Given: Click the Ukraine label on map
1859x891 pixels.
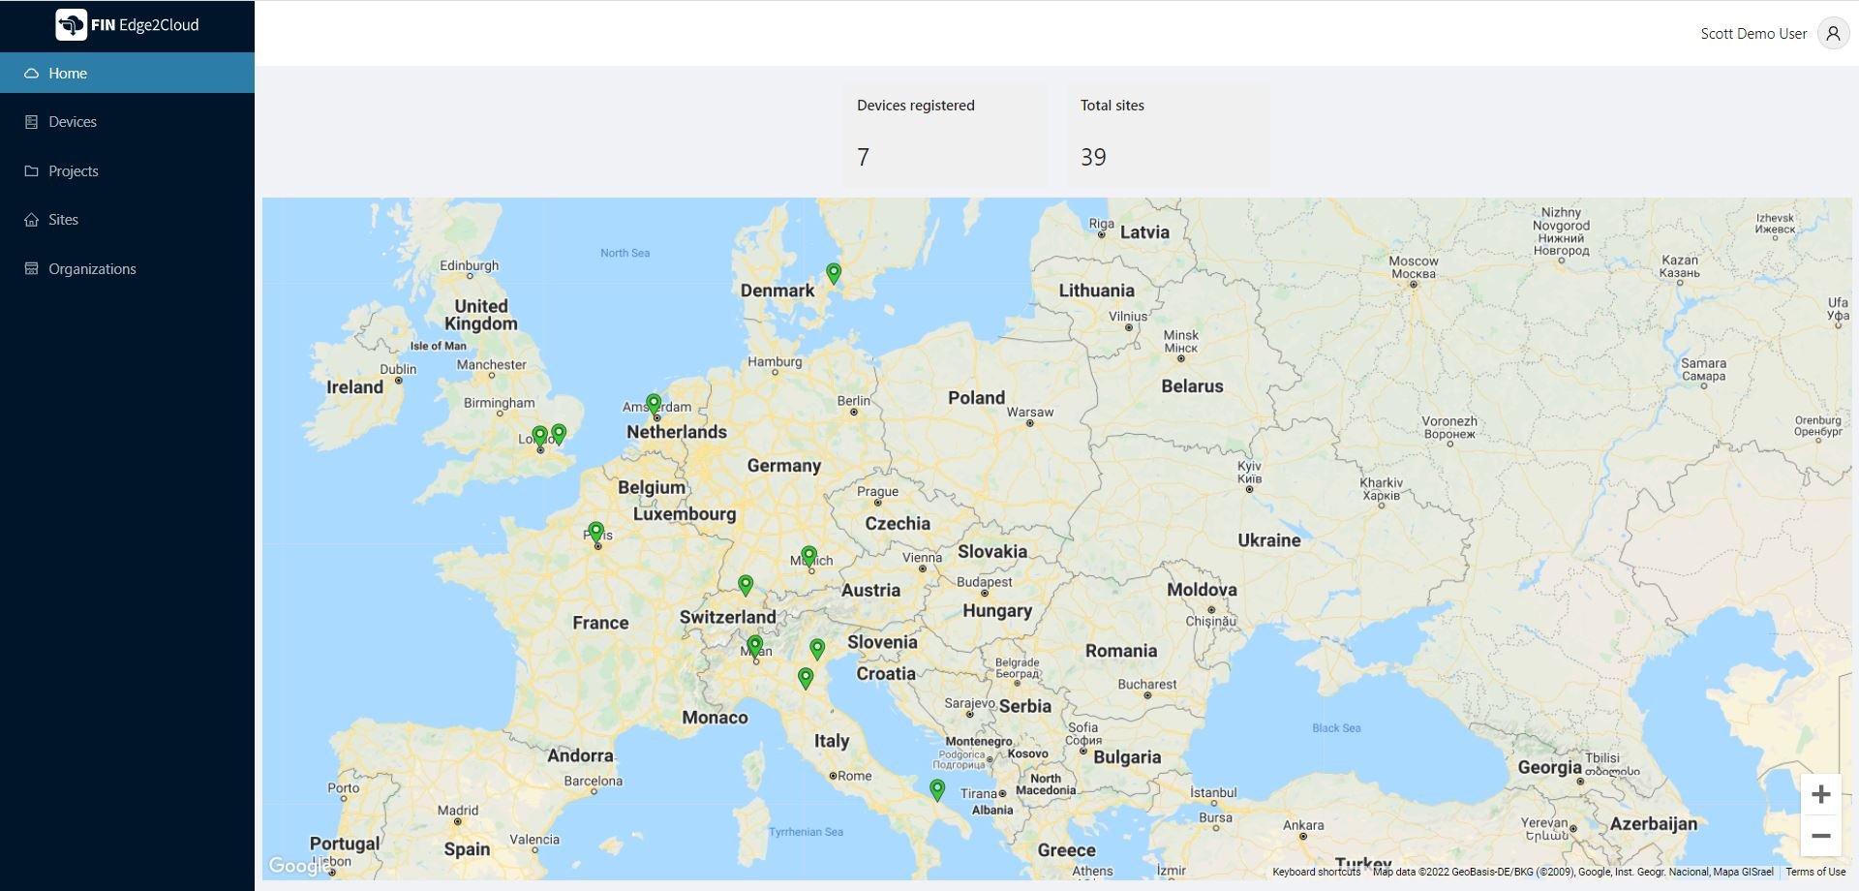Looking at the screenshot, I should click(1269, 540).
